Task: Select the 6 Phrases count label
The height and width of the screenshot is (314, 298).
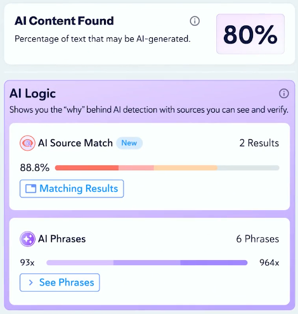Action: click(257, 239)
